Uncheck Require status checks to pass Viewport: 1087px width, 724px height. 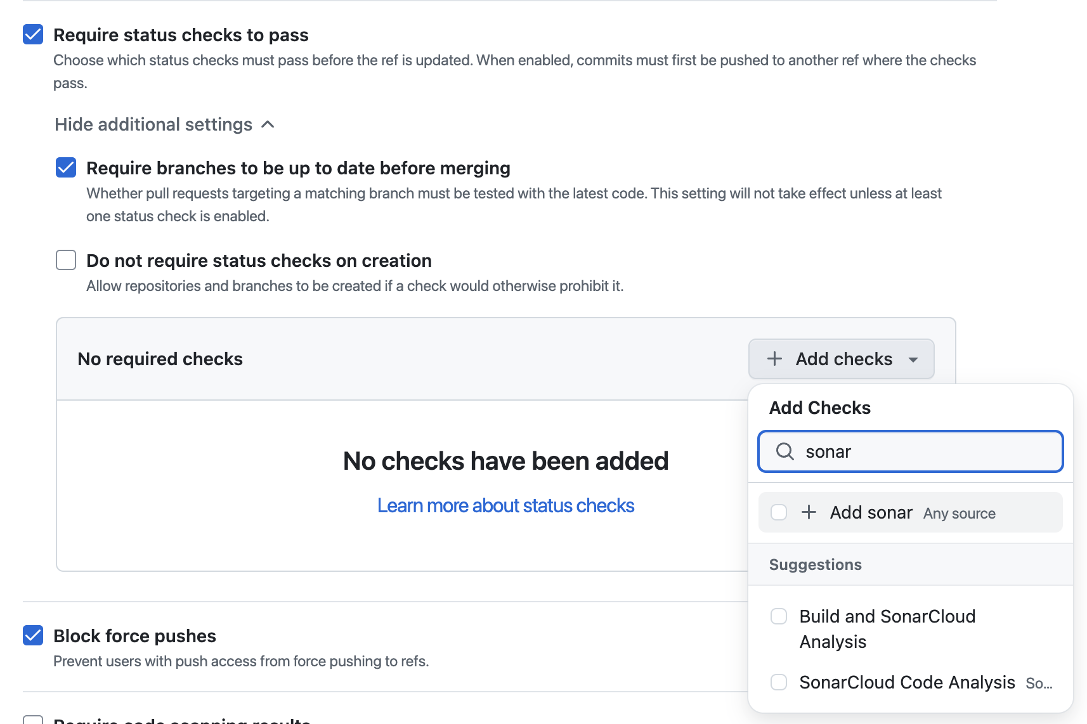pyautogui.click(x=33, y=34)
